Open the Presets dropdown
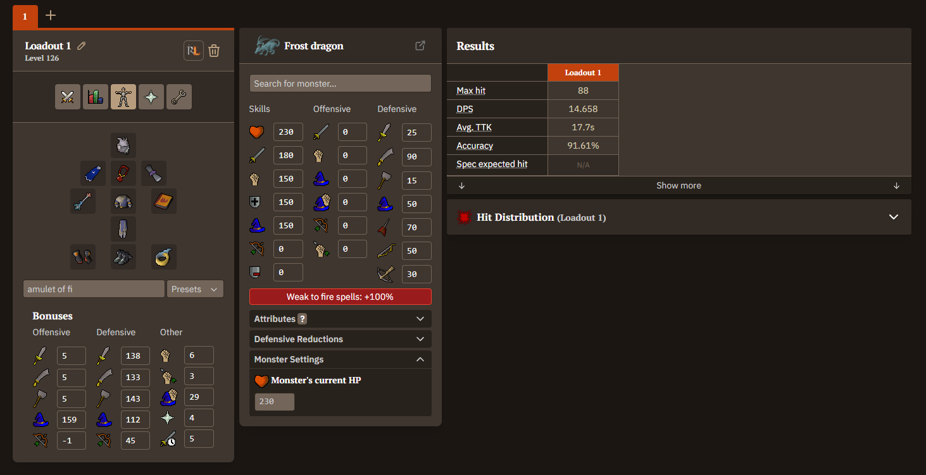 (x=195, y=289)
